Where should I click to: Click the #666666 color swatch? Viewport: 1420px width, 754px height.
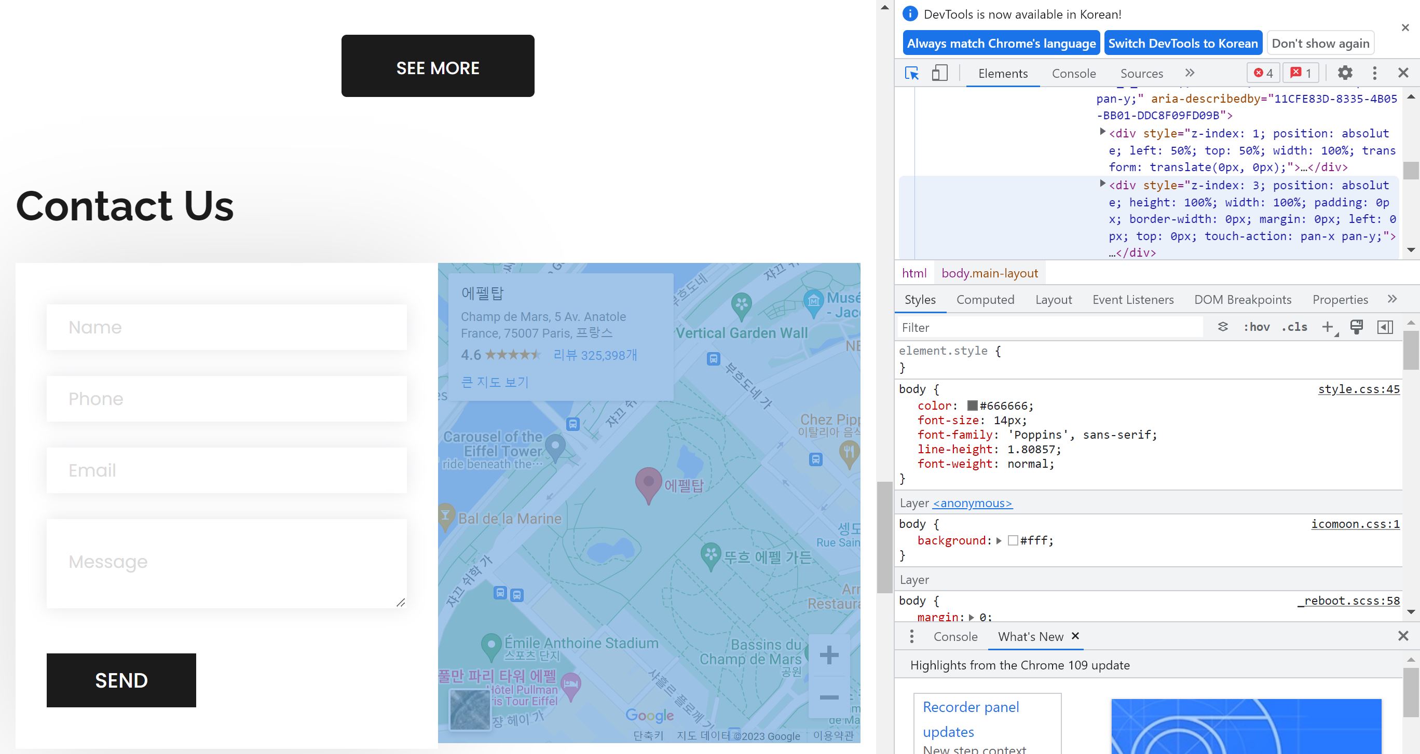(973, 406)
